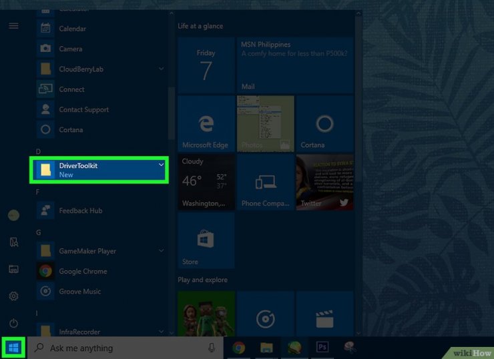Open the Microsoft Edge tile
This screenshot has width=494, height=359.
[206, 123]
